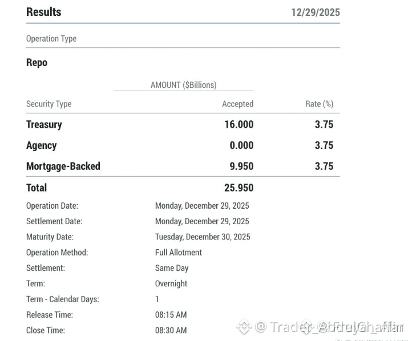Image resolution: width=408 pixels, height=341 pixels.
Task: Click the Rate (%) column header
Action: tap(319, 104)
